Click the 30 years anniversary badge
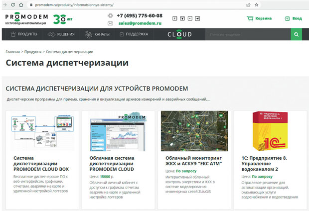This screenshot has height=211, width=309. click(63, 19)
